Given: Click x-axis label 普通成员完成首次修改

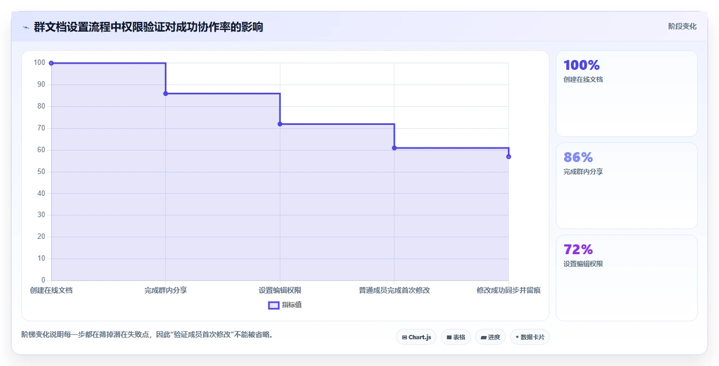Looking at the screenshot, I should coord(394,290).
